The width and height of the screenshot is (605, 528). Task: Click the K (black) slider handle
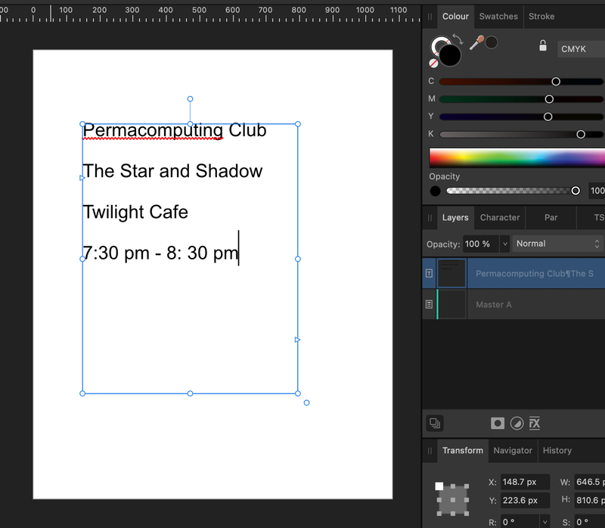581,134
